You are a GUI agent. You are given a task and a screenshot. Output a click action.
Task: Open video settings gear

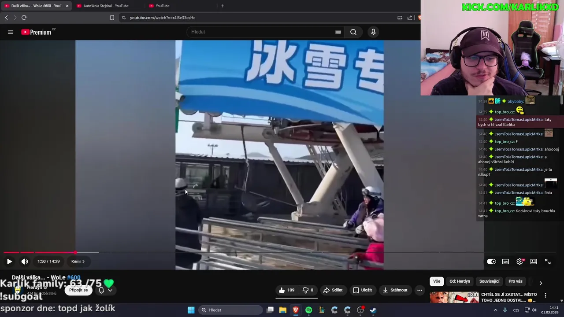point(520,262)
